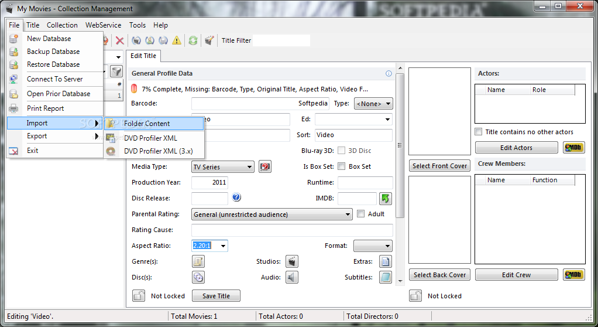Image resolution: width=598 pixels, height=327 pixels.
Task: Click the funnel filter button
Action: (116, 71)
